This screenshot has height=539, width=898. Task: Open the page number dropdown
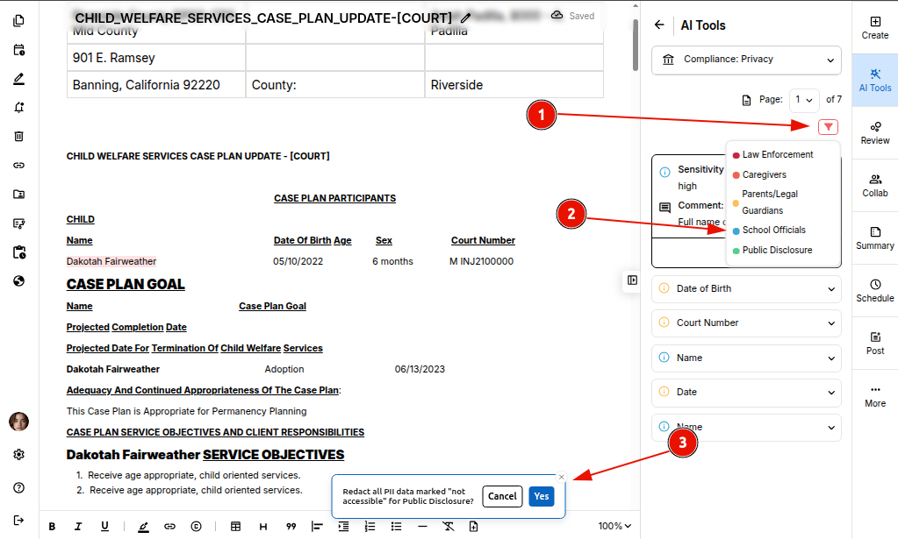tap(803, 99)
